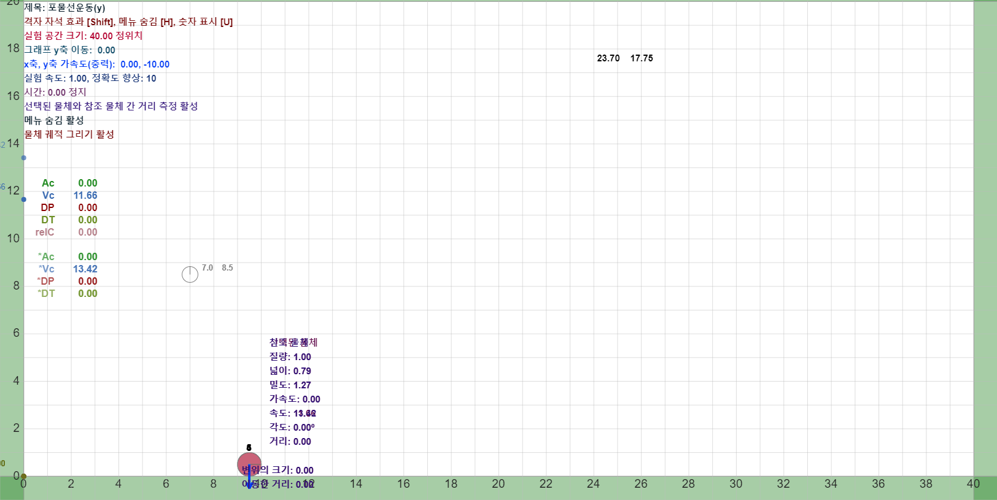Click the '가속도: 0.00' acceleration readout
The height and width of the screenshot is (500, 997).
(295, 399)
